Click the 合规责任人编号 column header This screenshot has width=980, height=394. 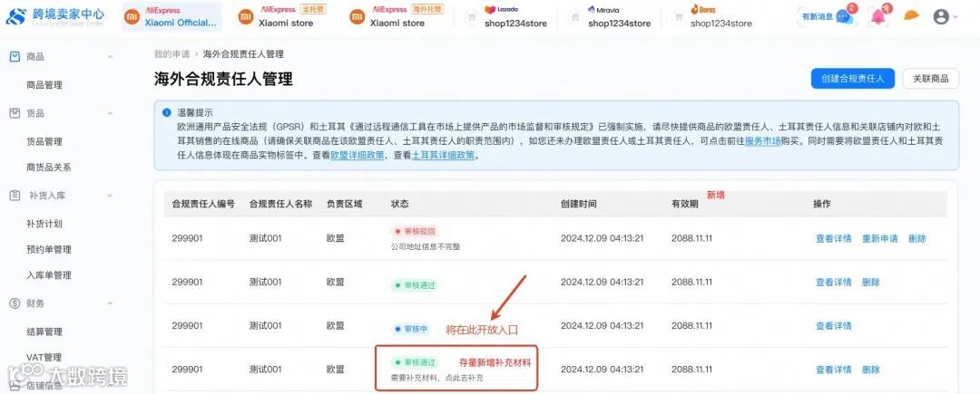(x=204, y=204)
